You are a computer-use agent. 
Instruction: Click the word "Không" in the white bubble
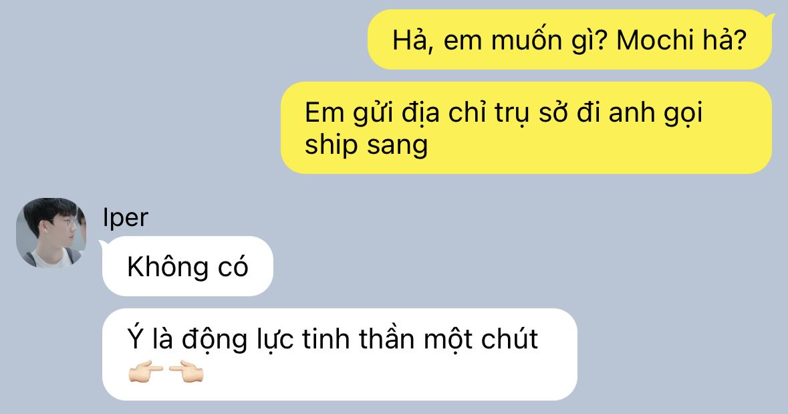click(168, 266)
